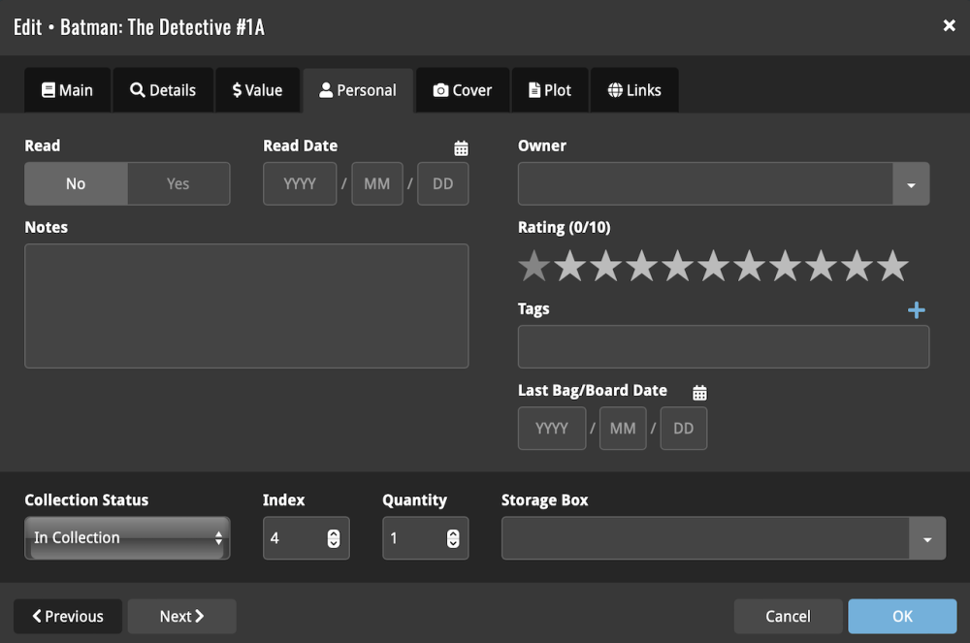The width and height of the screenshot is (970, 643).
Task: Click the Index field stepper arrows
Action: [x=334, y=538]
